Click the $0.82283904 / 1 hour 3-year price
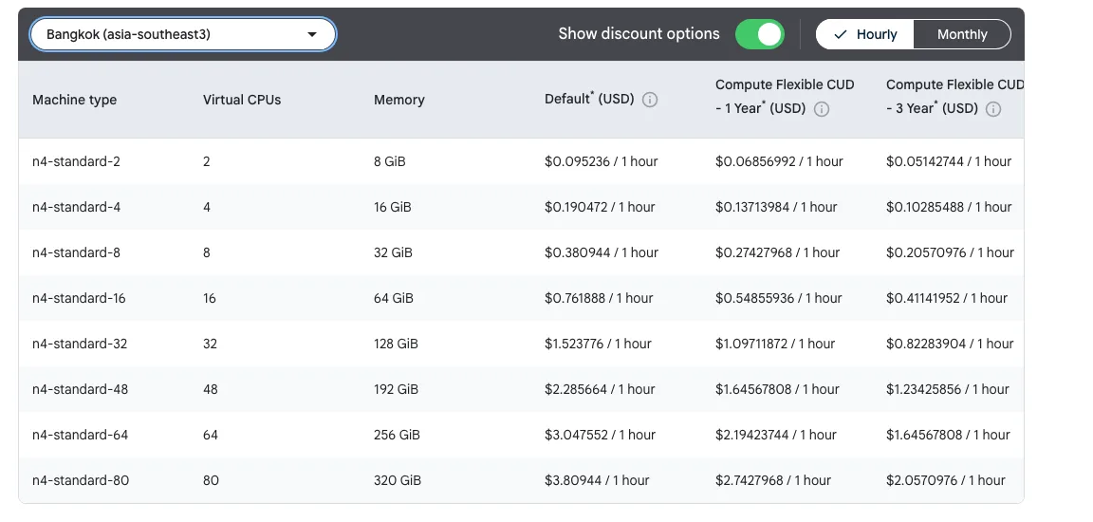The image size is (1093, 522). (950, 344)
